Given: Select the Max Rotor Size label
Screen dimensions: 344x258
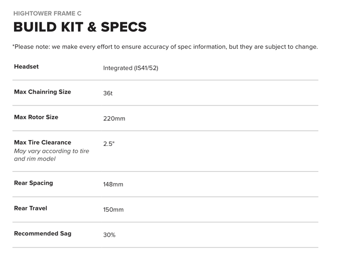Looking at the screenshot, I should (x=36, y=117).
